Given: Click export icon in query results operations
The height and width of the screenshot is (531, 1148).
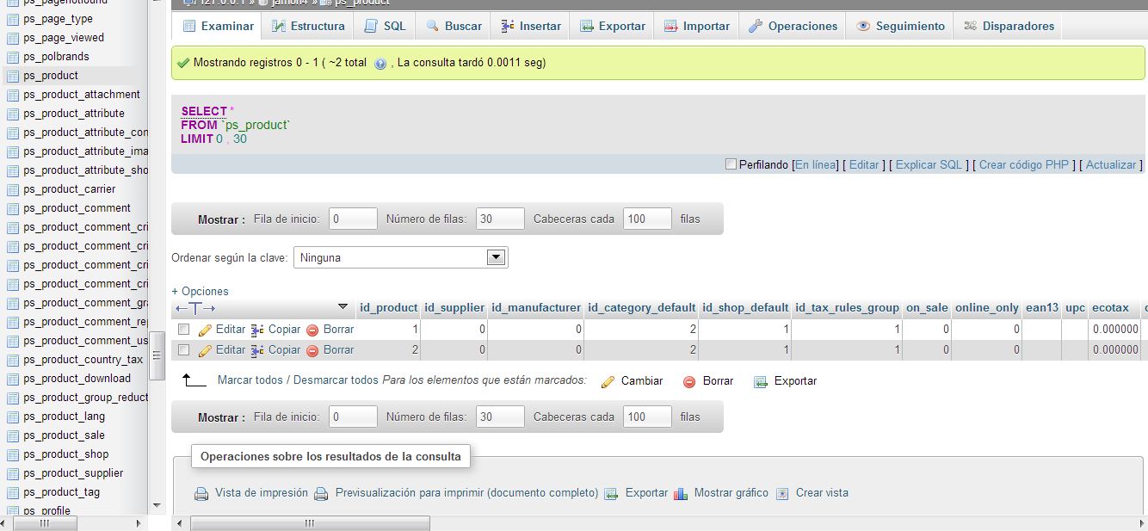Looking at the screenshot, I should pyautogui.click(x=611, y=494).
